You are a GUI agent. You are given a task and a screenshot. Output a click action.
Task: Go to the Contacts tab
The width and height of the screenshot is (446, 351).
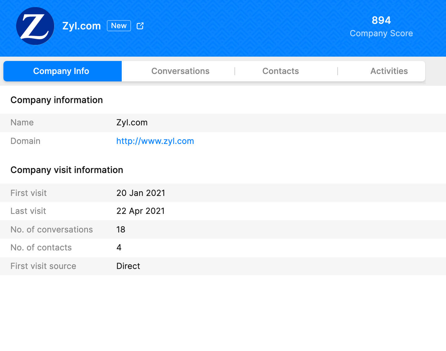pyautogui.click(x=280, y=71)
